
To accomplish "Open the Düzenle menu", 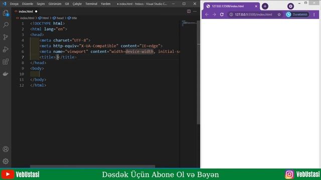I will 28,3.
